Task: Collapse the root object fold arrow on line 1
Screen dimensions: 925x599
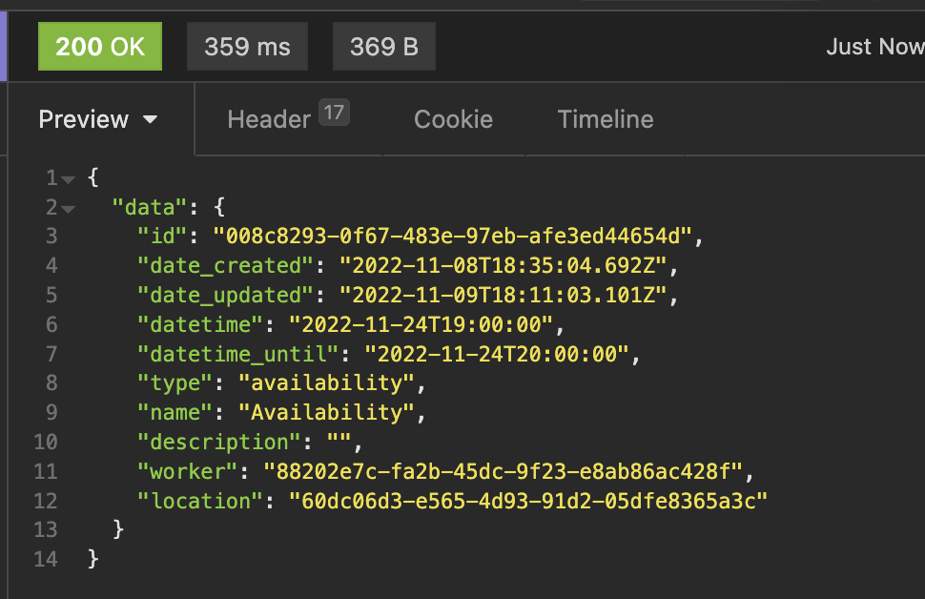Action: pos(69,179)
